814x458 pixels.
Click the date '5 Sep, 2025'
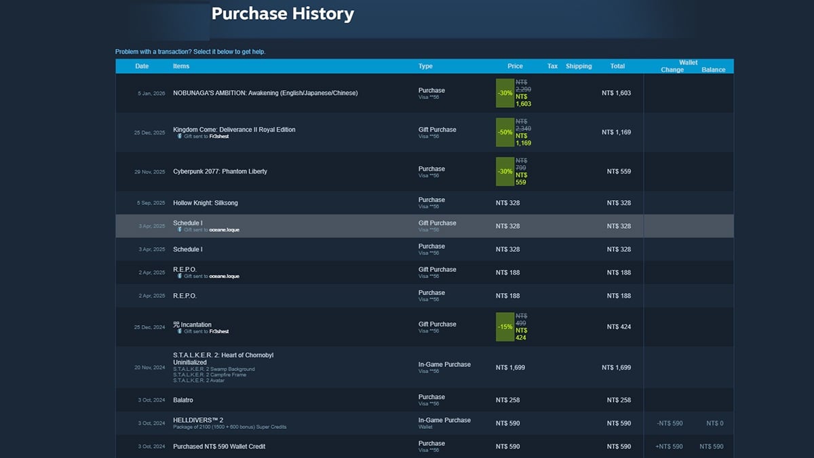(x=151, y=203)
